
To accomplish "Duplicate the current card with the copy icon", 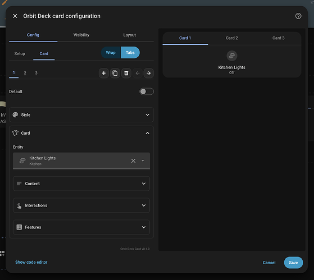I will pyautogui.click(x=115, y=73).
